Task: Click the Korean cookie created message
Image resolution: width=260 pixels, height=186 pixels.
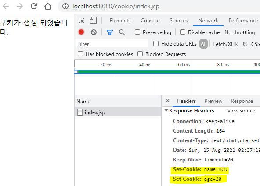Action: pyautogui.click(x=34, y=27)
